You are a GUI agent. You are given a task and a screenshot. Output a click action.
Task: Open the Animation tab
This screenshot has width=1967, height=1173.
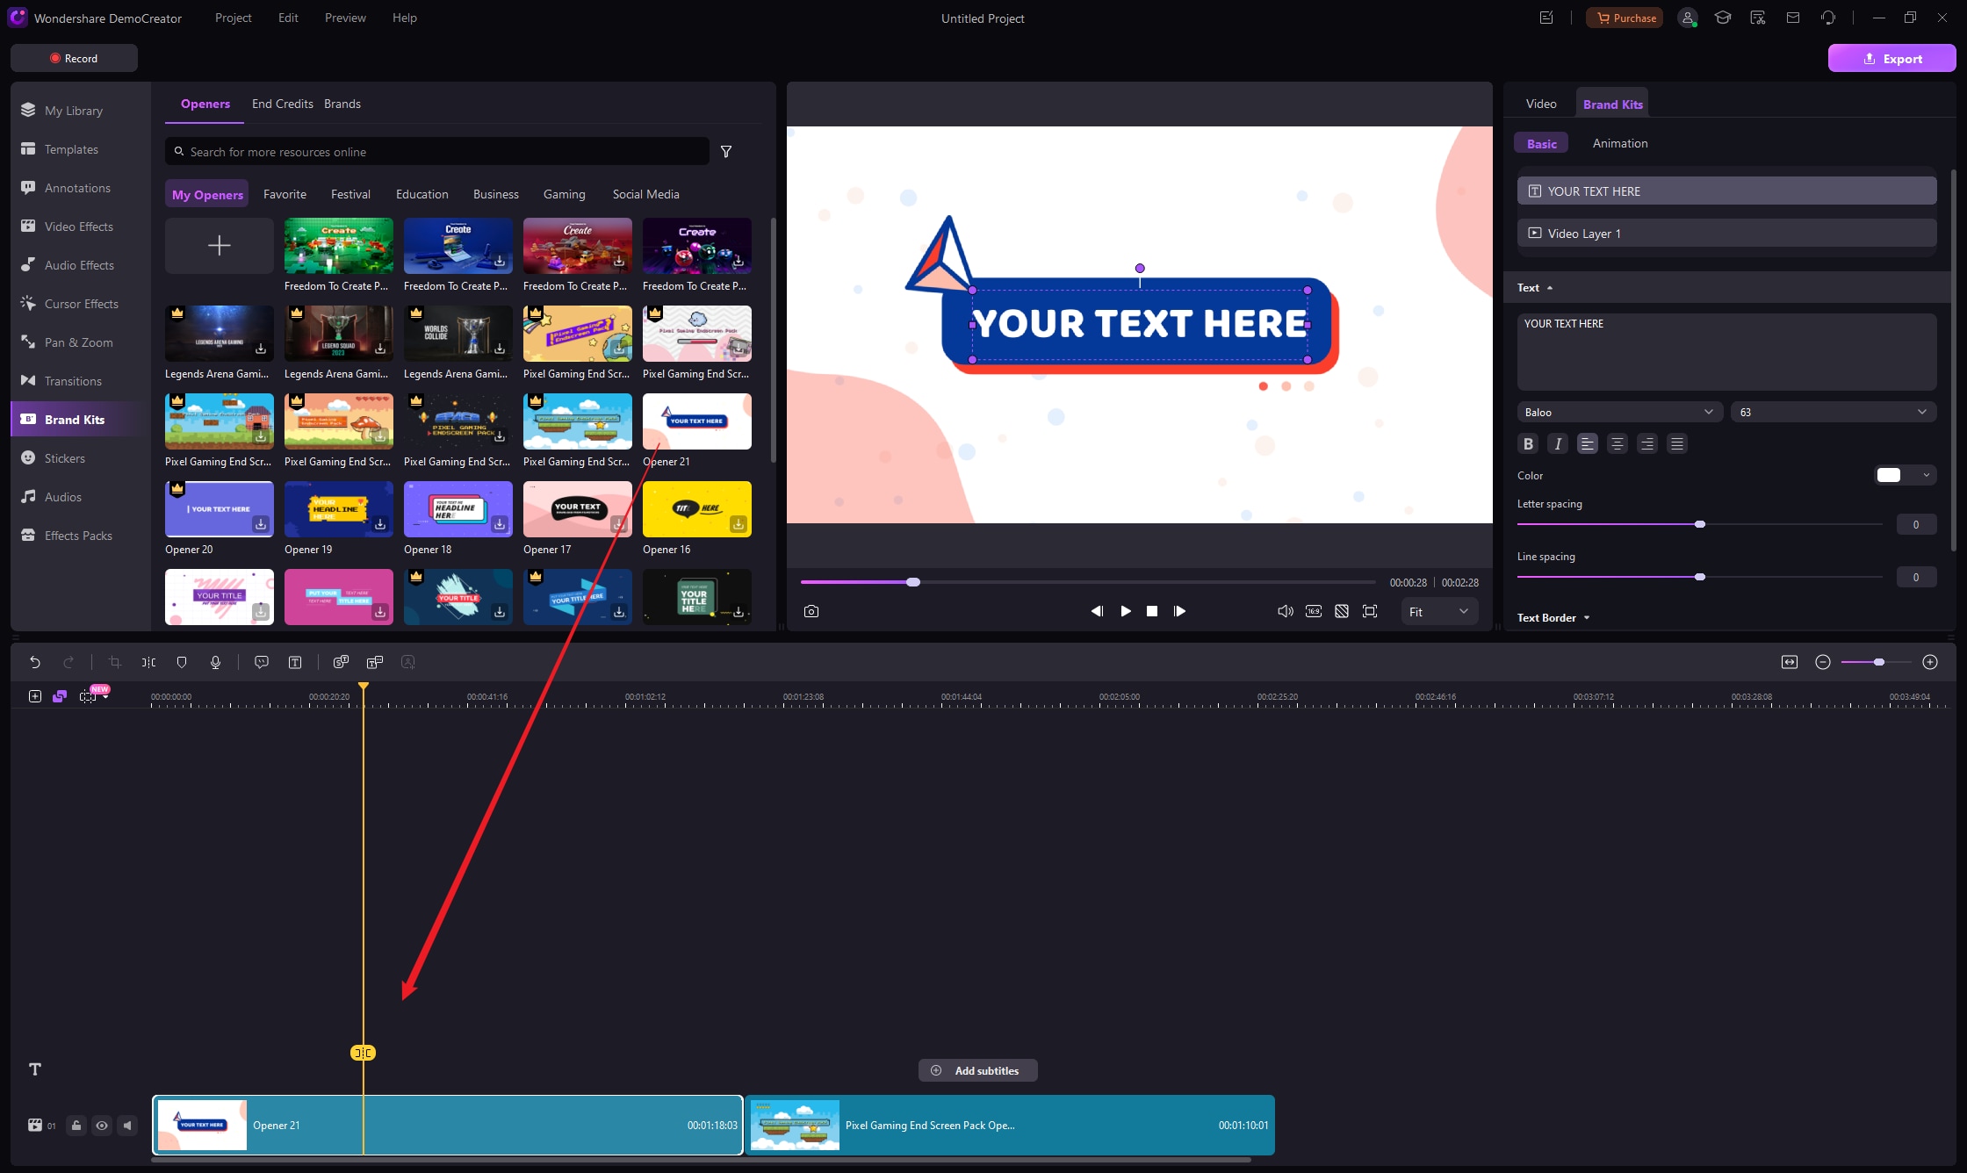(x=1620, y=143)
